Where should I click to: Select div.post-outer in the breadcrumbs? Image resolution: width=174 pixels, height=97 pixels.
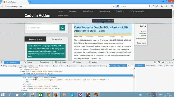[x=72, y=66]
